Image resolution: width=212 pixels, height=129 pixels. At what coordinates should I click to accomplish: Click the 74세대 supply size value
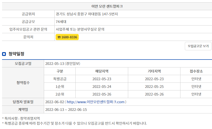[61, 22]
